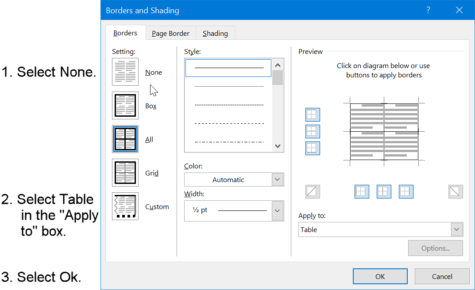Screen dimensions: 475x290
Task: Switch to the Shading tab
Action: (215, 33)
